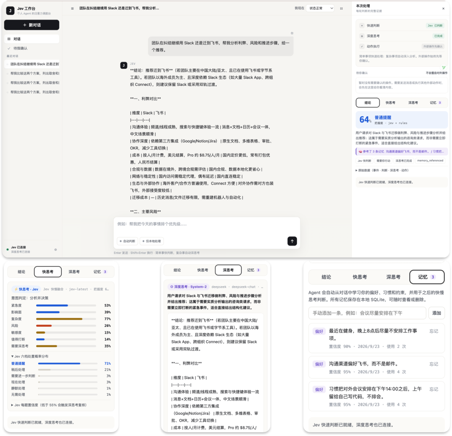This screenshot has width=452, height=436.
Task: Click the lightning 快思考 · Jev badge
Action: tap(26, 289)
